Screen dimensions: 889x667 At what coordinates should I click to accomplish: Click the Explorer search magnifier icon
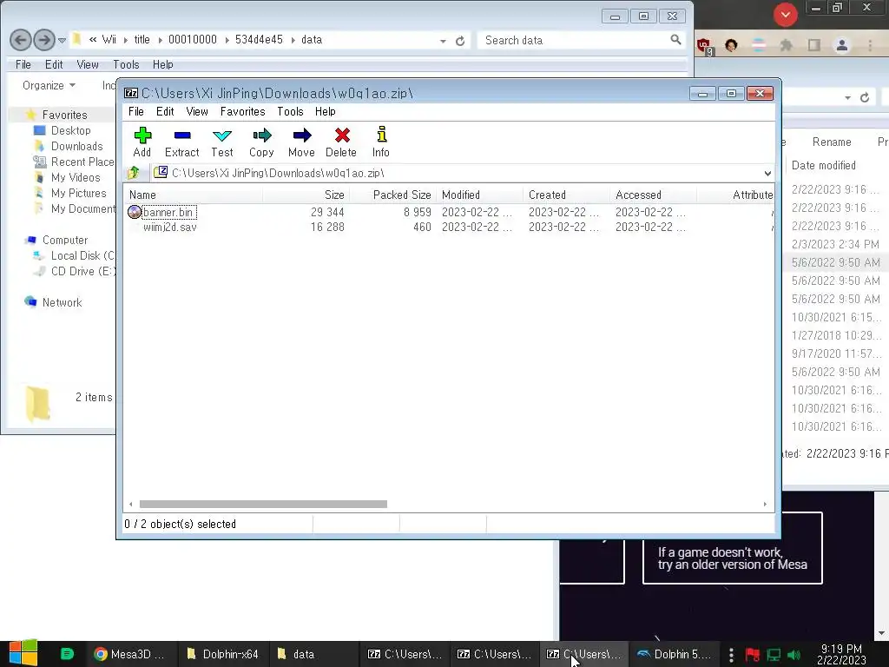675,39
